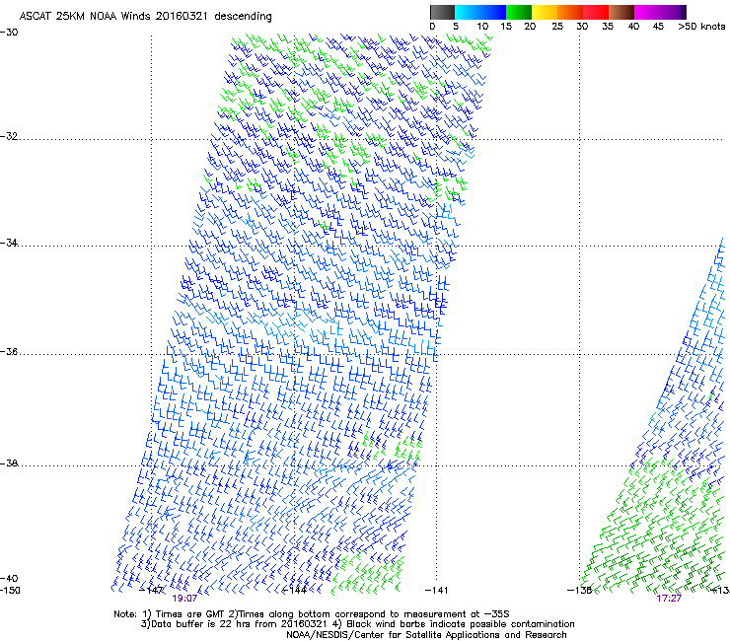This screenshot has width=730, height=641.
Task: Click the 'Data buffer is 22 hrs' note line
Action: click(x=357, y=624)
